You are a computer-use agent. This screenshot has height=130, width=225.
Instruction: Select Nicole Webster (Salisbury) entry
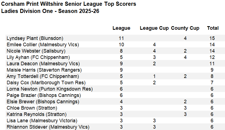(36, 51)
